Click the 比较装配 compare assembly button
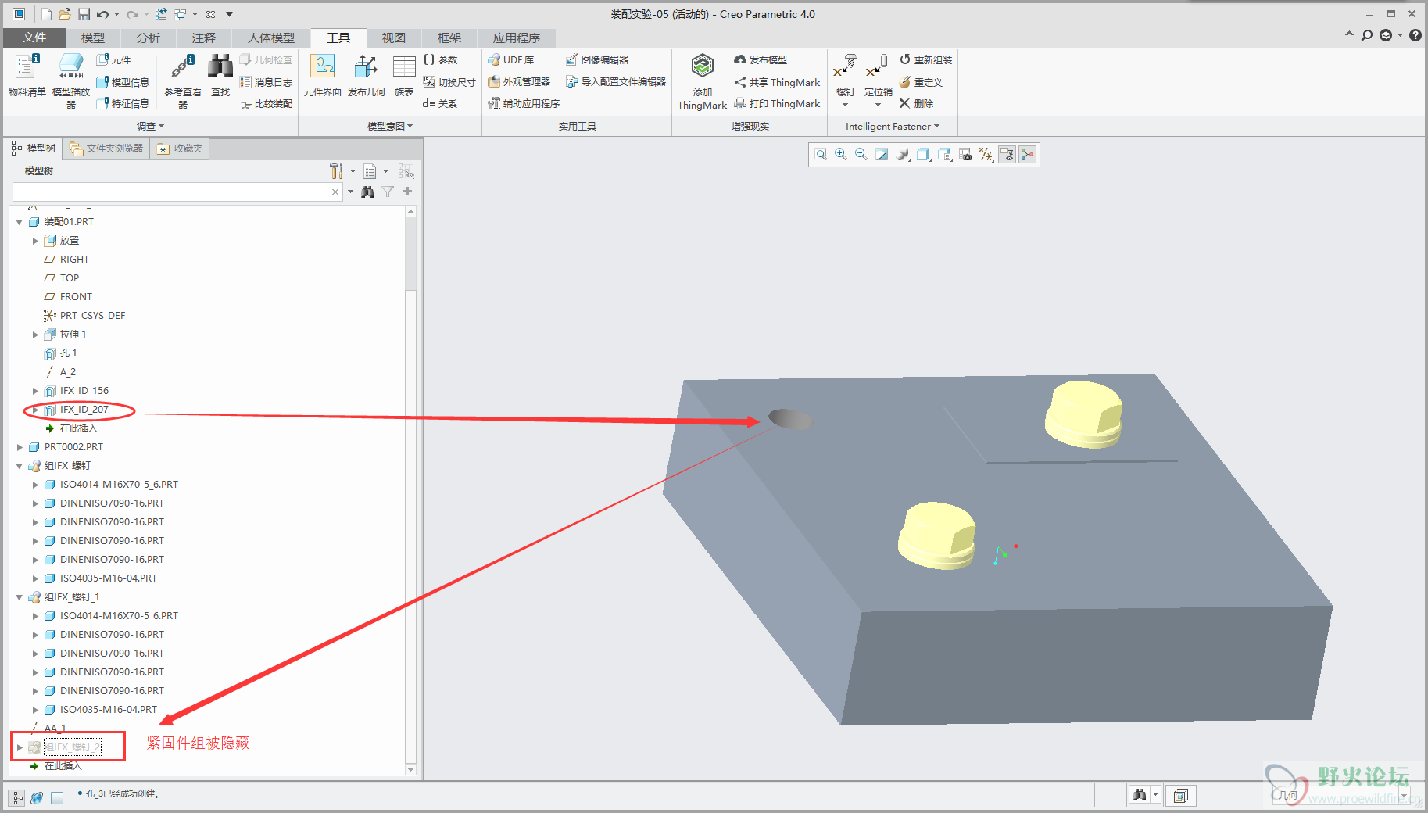This screenshot has width=1428, height=813. 266,104
